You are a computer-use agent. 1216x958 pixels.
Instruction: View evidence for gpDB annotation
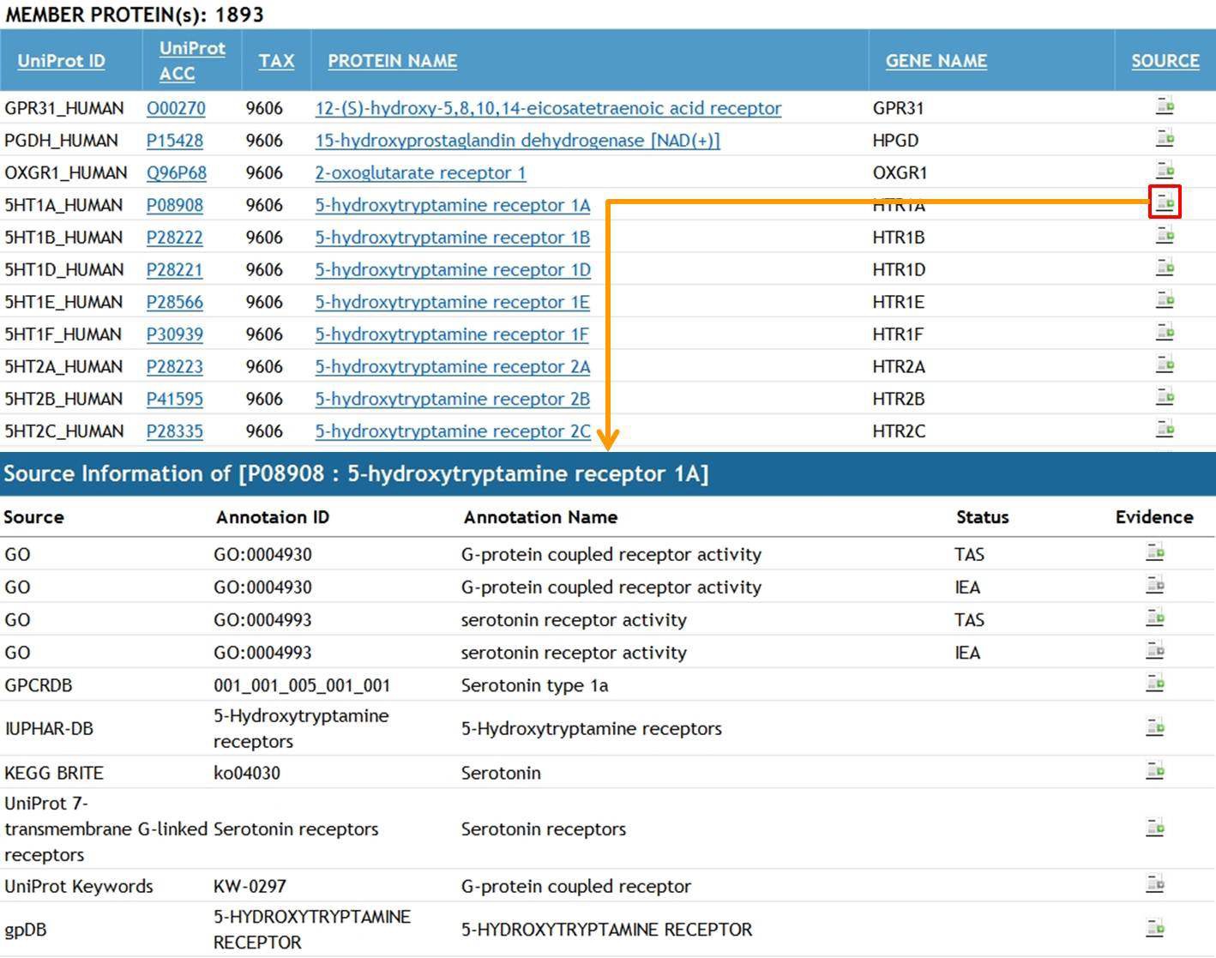pyautogui.click(x=1155, y=928)
